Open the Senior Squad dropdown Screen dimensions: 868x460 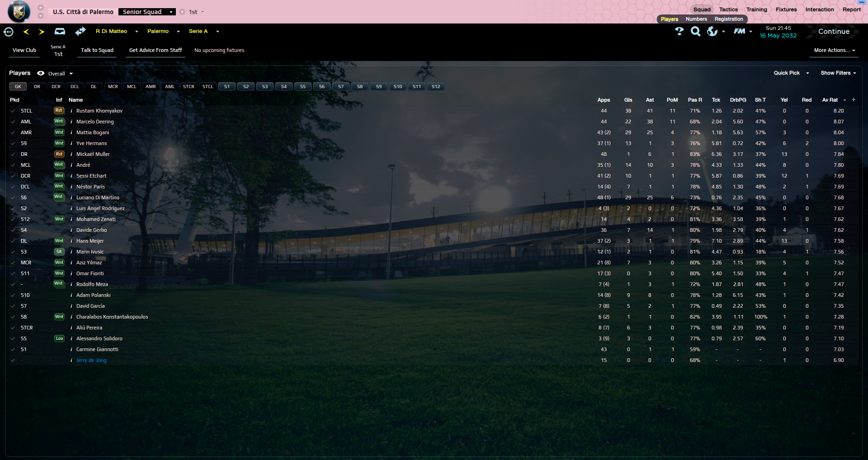(147, 12)
